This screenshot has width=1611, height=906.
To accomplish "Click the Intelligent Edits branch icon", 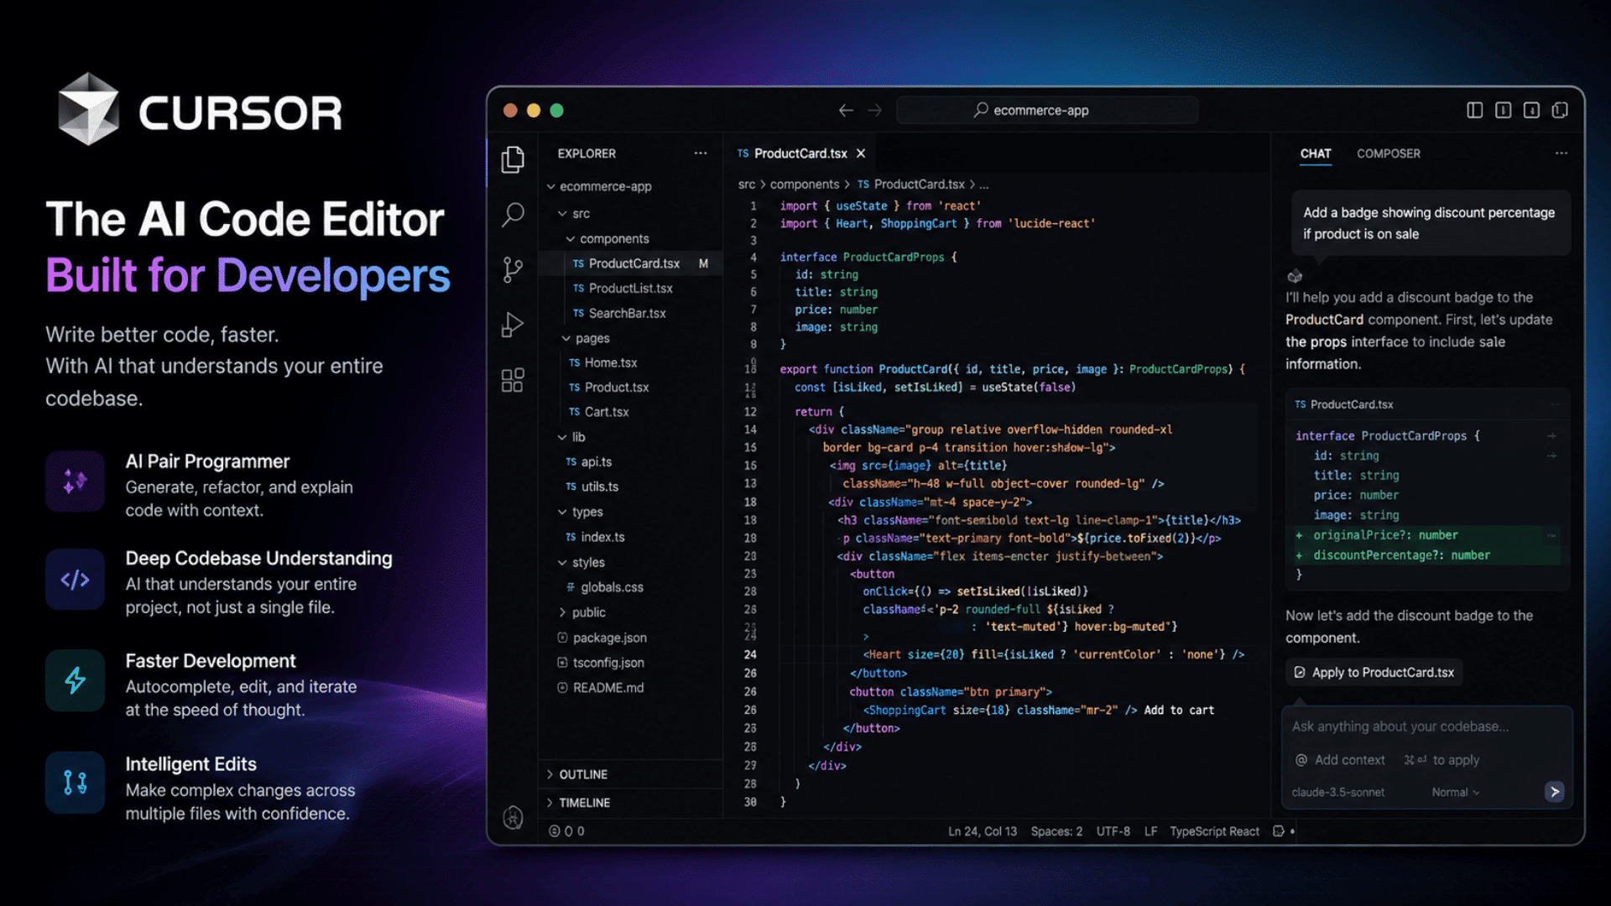I will pyautogui.click(x=75, y=783).
